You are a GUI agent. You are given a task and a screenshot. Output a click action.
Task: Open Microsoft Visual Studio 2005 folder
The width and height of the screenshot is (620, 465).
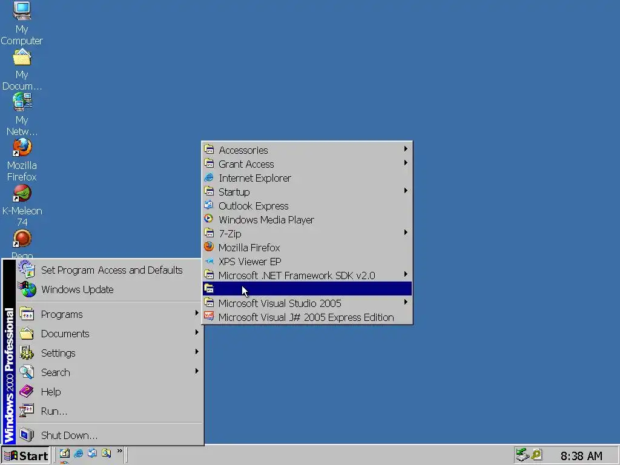307,303
